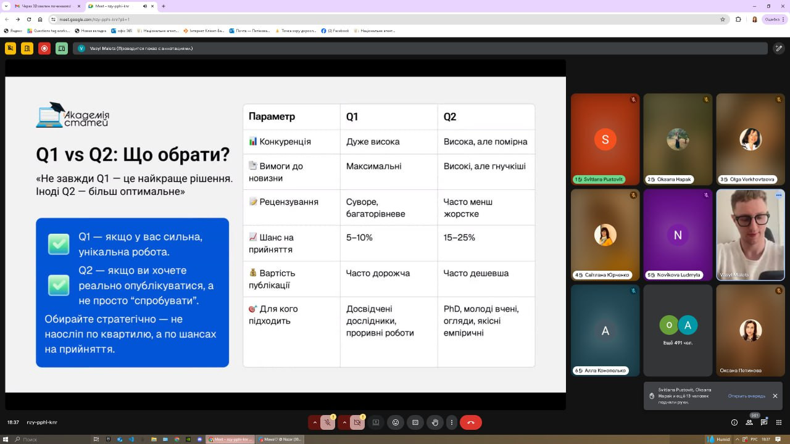790x444 pixels.
Task: Open the activities grid icon
Action: [779, 422]
